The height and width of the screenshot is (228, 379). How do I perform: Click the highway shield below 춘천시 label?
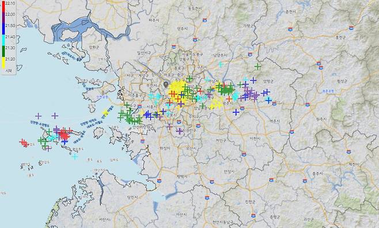291,29
